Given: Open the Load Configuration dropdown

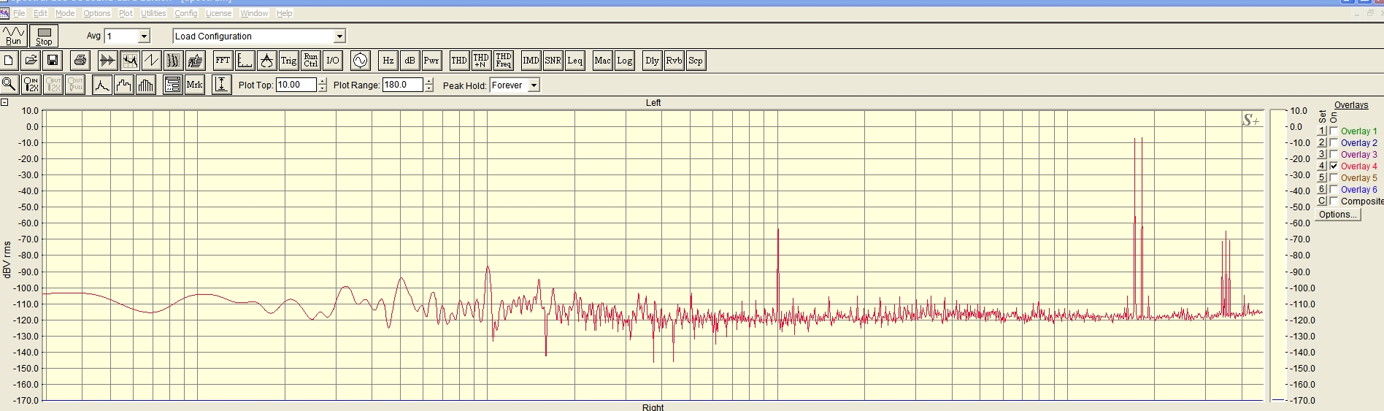Looking at the screenshot, I should pos(339,37).
